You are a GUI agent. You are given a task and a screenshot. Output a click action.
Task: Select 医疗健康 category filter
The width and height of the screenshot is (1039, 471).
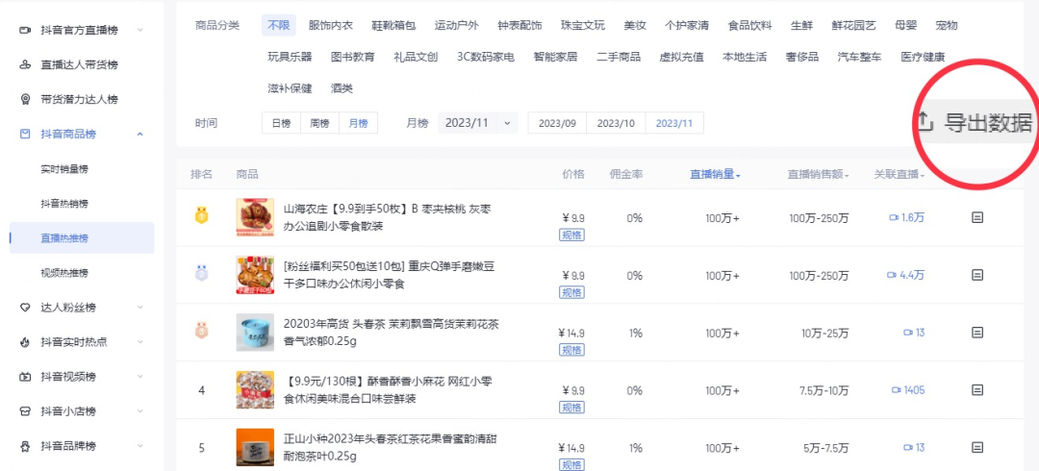[x=923, y=57]
